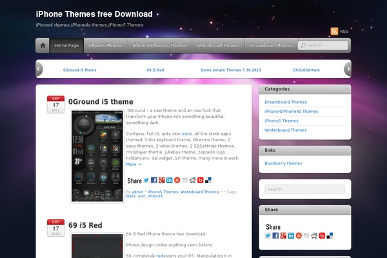
Task: Open iPhone5 Themes in Categories sidebar
Action: [281, 121]
